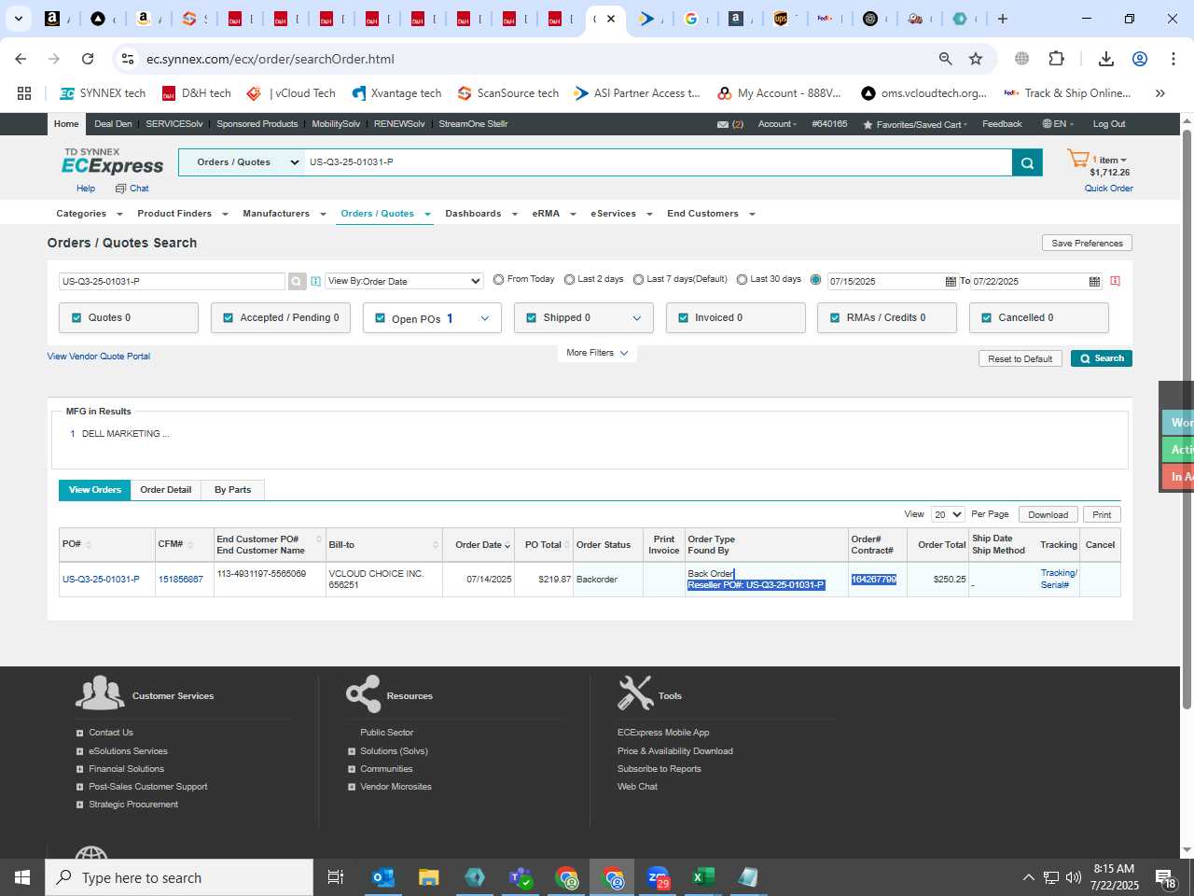Open Chrome downloads icon
Image resolution: width=1194 pixels, height=896 pixels.
(1106, 59)
